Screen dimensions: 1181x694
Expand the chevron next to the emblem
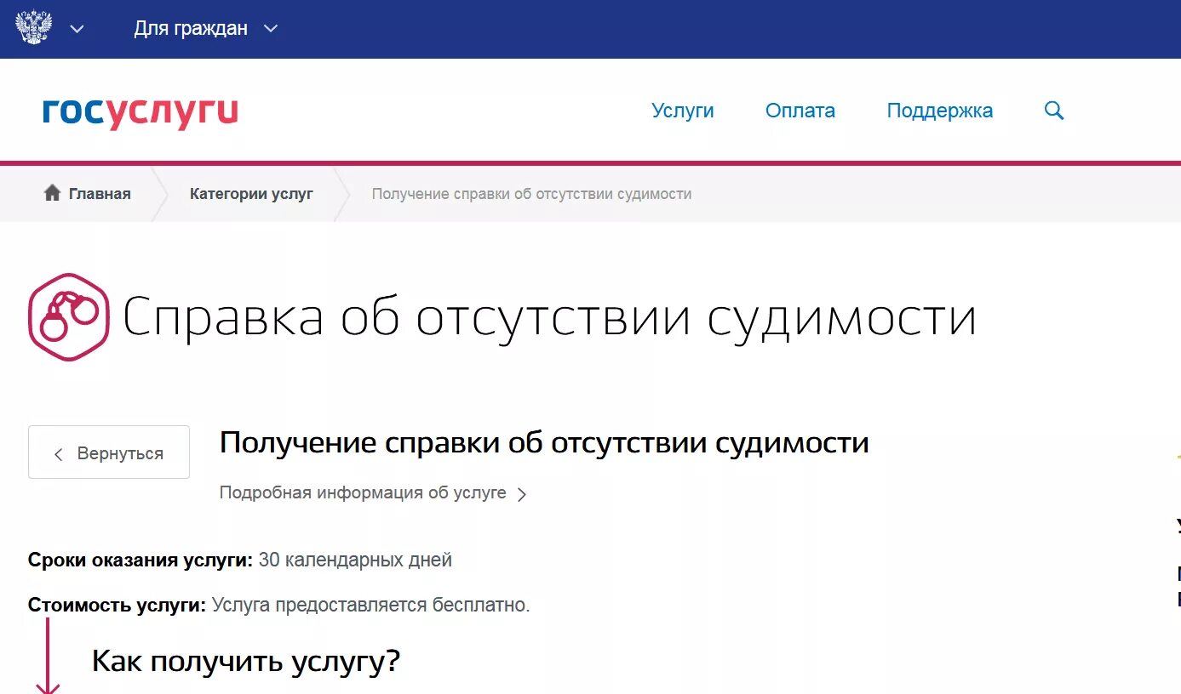(x=77, y=29)
